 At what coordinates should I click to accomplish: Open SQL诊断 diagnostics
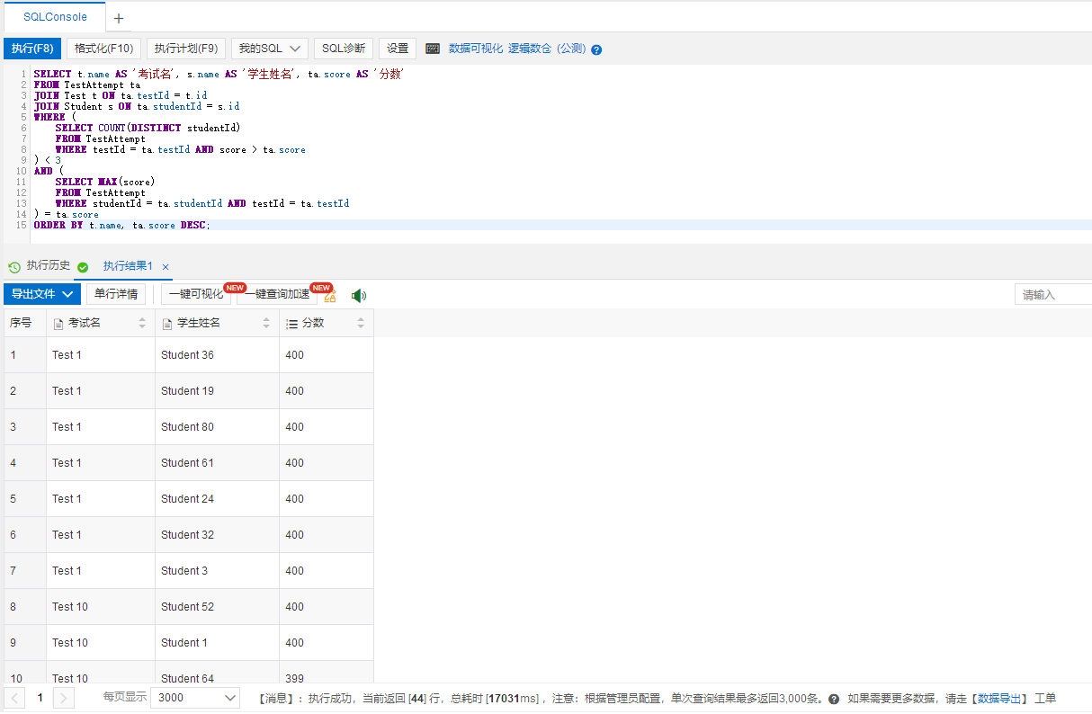[x=344, y=49]
